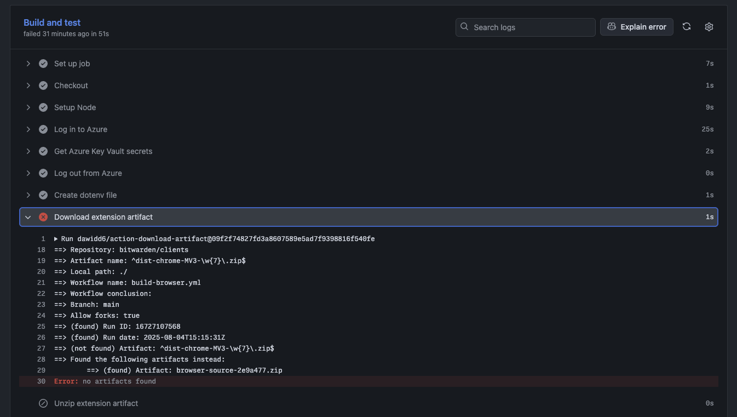737x417 pixels.
Task: Click the success check icon for Setup Node
Action: [43, 107]
